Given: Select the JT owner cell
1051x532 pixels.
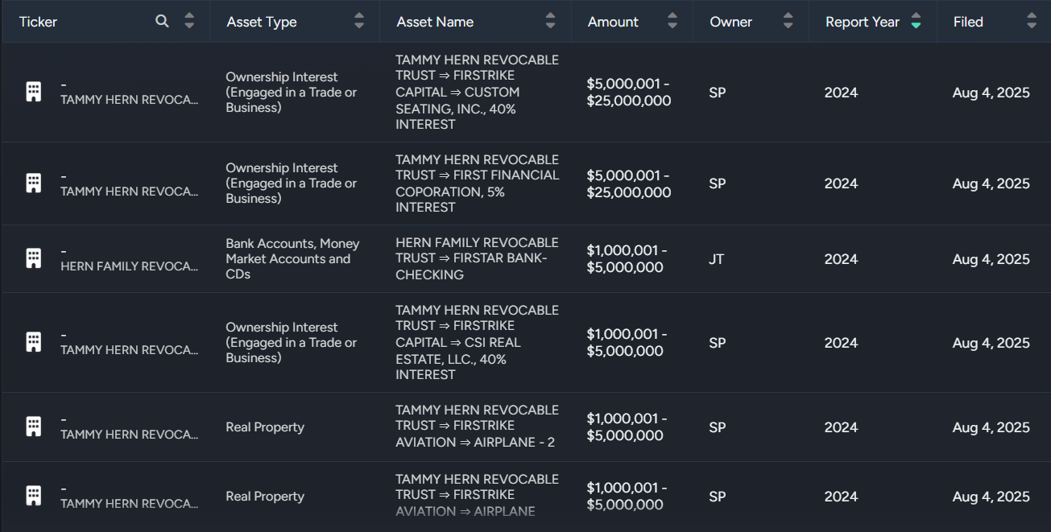Looking at the screenshot, I should point(717,259).
